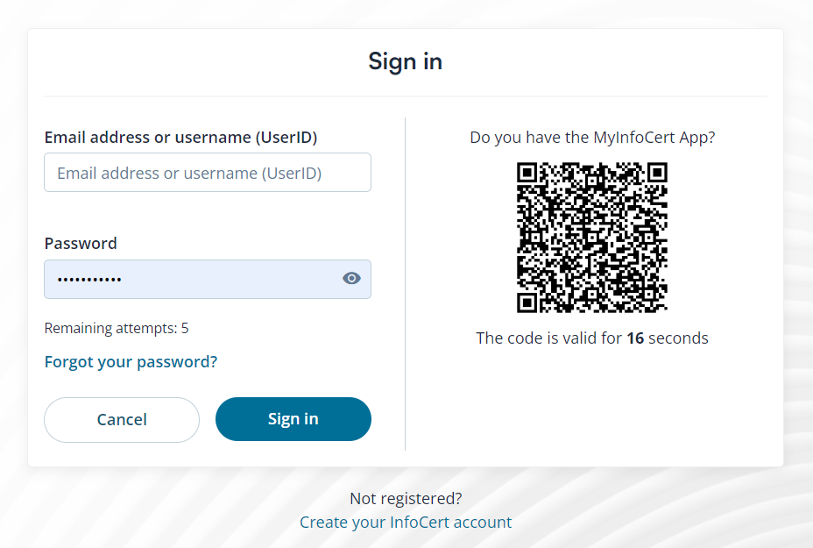Image resolution: width=813 pixels, height=548 pixels.
Task: Show password with the eye icon
Action: tap(351, 279)
